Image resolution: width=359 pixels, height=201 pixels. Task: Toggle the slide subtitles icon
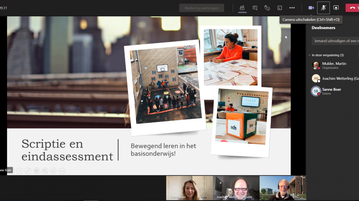pos(53,171)
